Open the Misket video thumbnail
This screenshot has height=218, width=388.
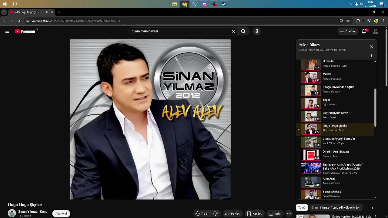pos(311,77)
